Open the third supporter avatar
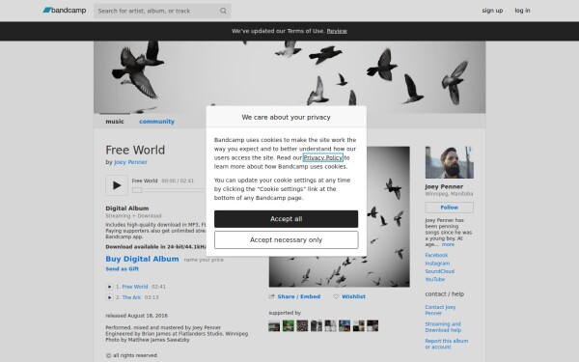This screenshot has width=579, height=362. (x=302, y=326)
